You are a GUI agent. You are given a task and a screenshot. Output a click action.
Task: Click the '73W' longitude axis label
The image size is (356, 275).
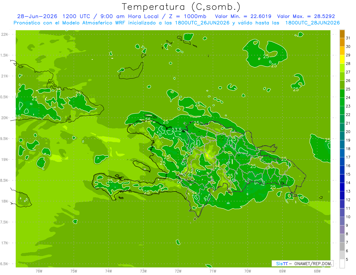143,271
